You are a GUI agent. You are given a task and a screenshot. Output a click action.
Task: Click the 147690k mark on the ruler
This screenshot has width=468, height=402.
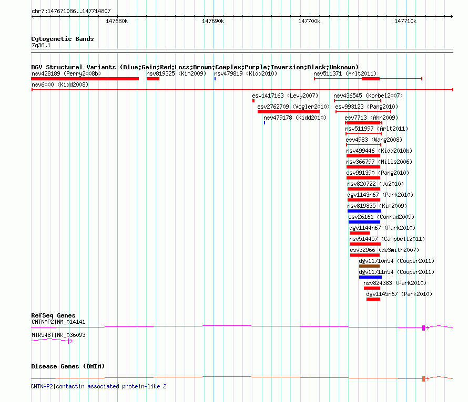point(213,22)
